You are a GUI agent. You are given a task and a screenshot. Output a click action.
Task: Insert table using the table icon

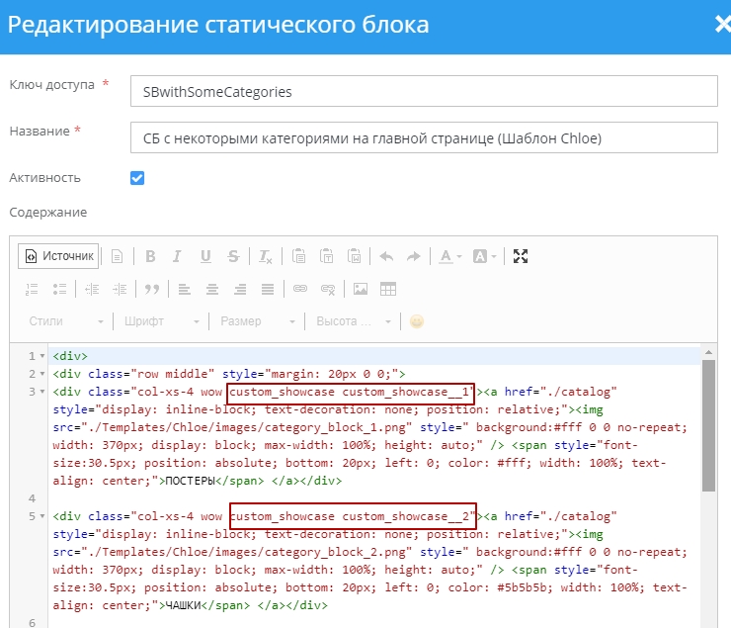tap(388, 289)
